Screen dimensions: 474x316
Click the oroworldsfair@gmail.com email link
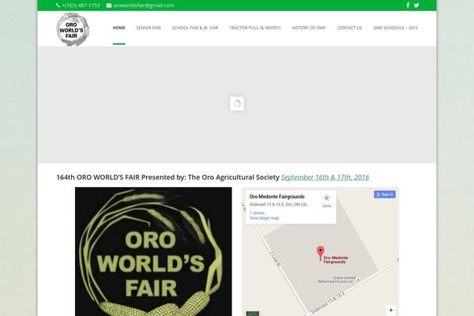coord(144,6)
